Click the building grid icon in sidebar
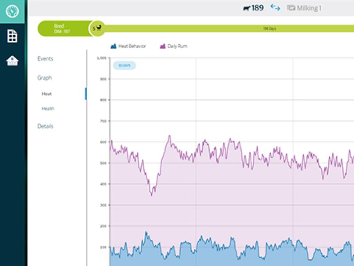The height and width of the screenshot is (266, 354). pos(12,36)
